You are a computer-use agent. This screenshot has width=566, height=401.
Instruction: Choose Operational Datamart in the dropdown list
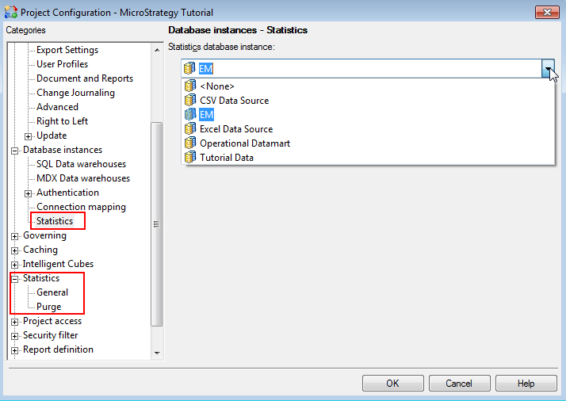click(244, 143)
